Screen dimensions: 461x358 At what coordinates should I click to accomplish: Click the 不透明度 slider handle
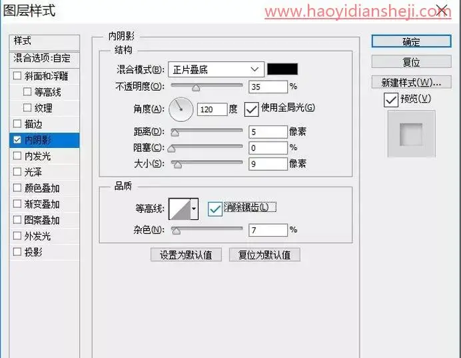coord(196,87)
